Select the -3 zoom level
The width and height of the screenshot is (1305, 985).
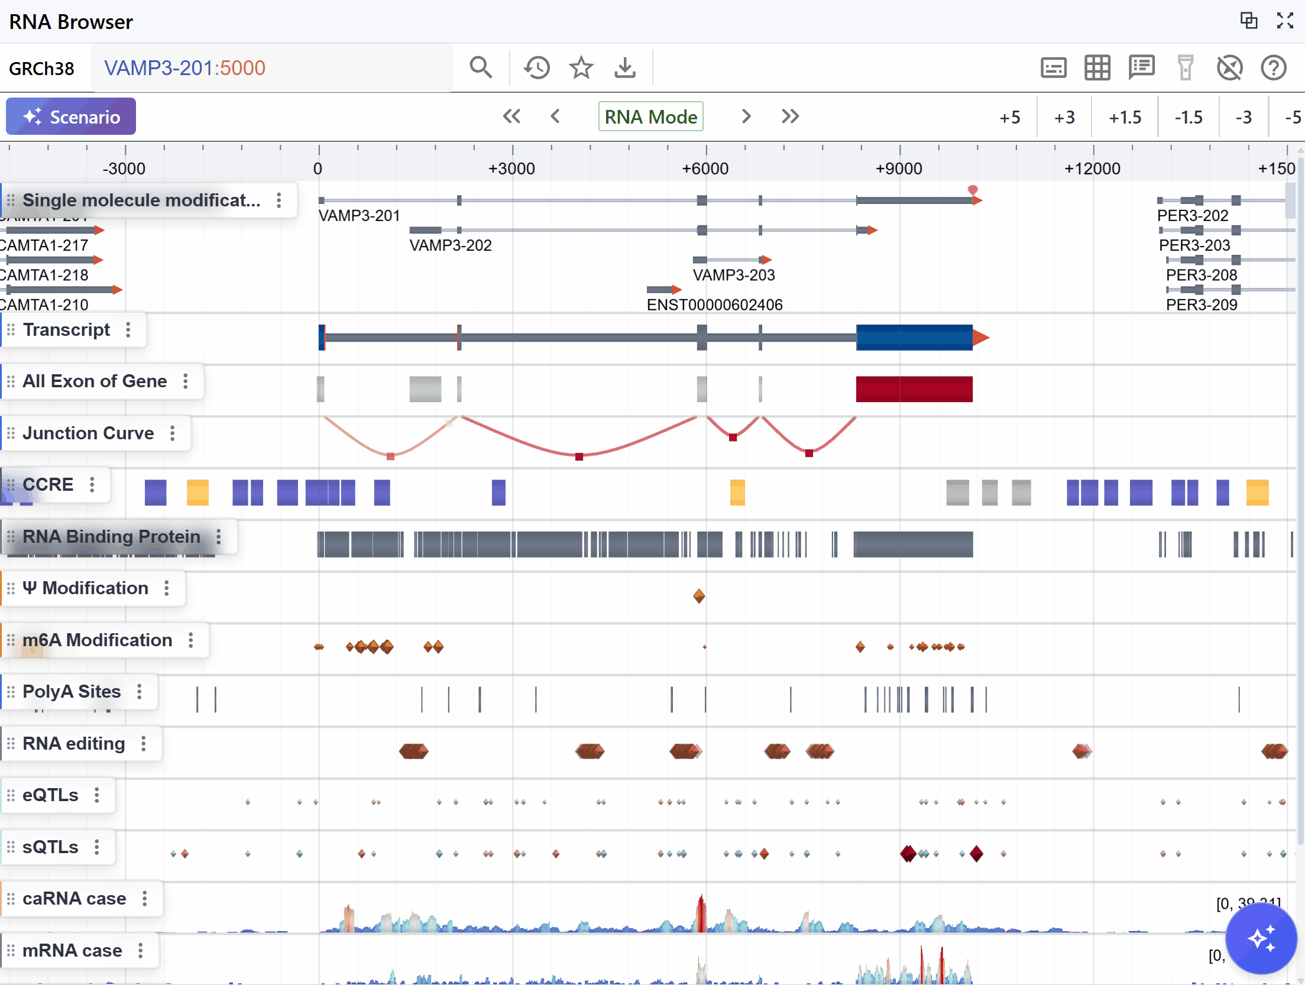pos(1244,117)
